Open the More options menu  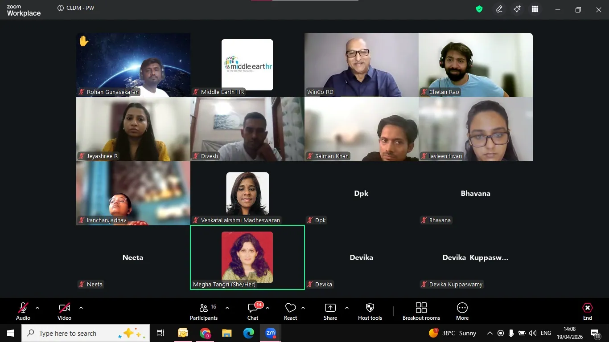click(462, 311)
